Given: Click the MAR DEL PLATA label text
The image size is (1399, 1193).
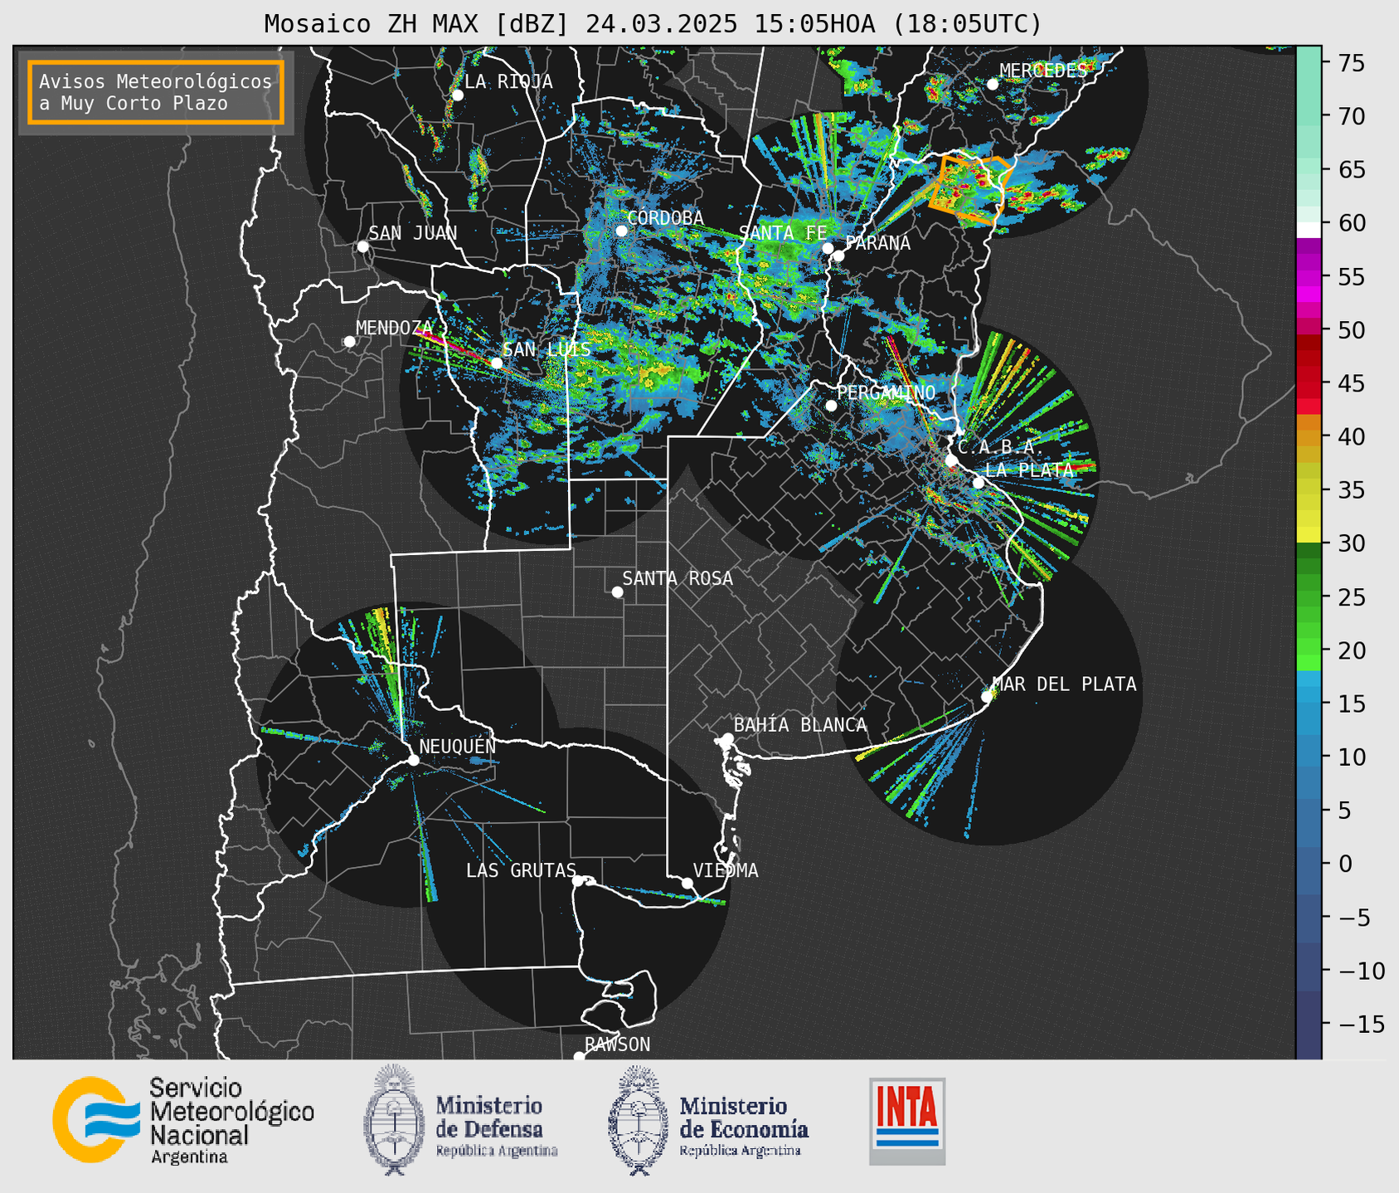Looking at the screenshot, I should coord(1065,684).
